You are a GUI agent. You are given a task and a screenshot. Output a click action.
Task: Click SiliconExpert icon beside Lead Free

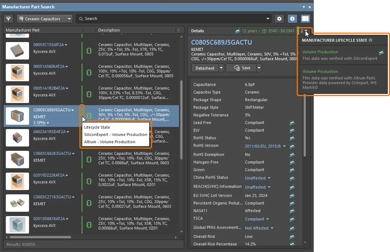(x=292, y=123)
